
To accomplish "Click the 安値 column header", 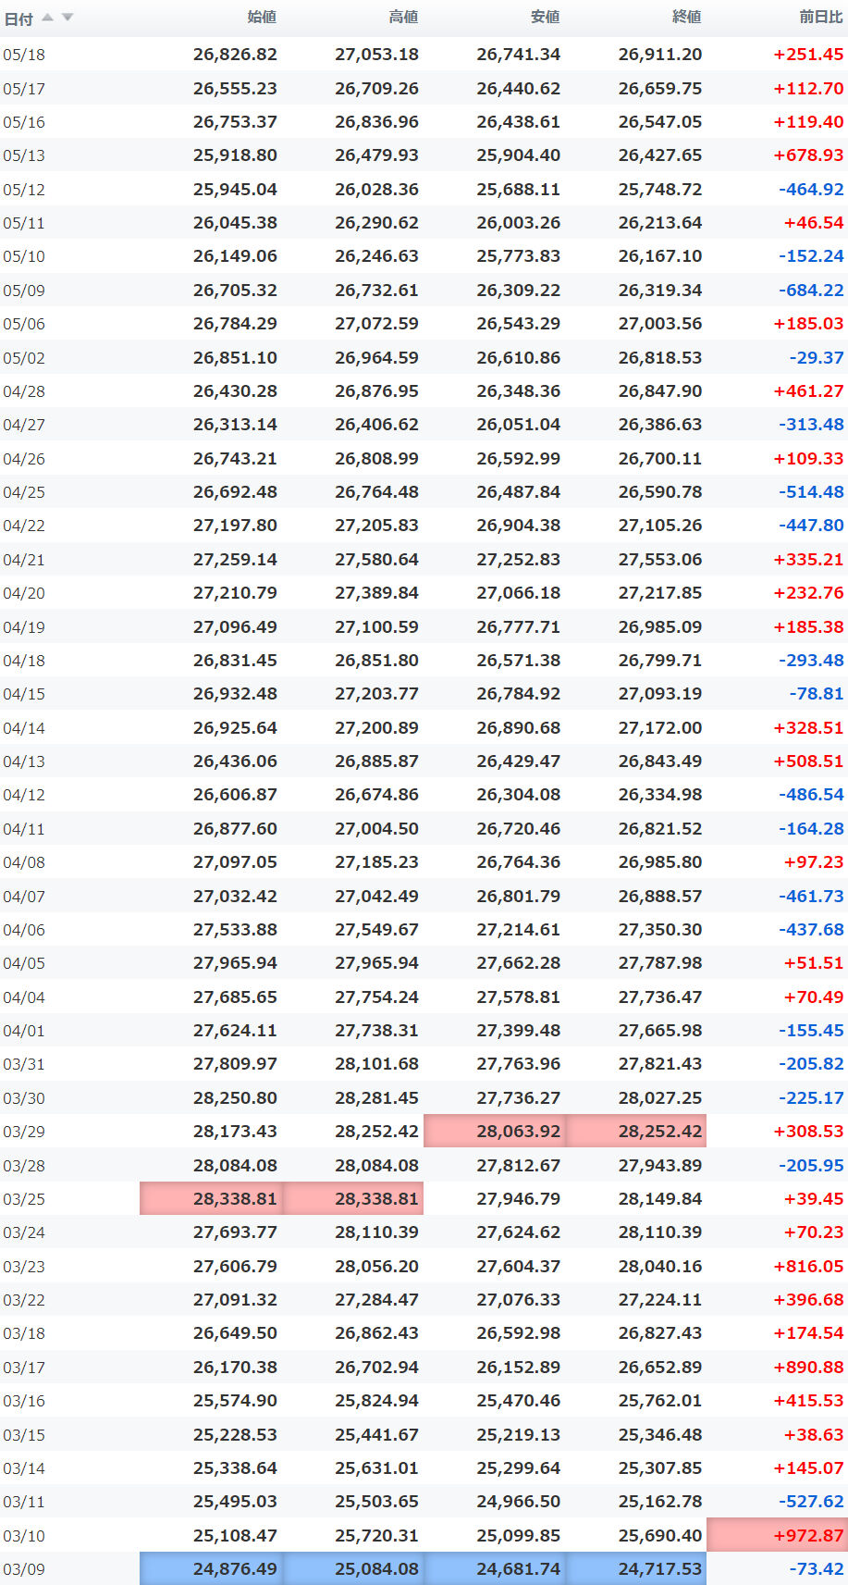I will pyautogui.click(x=545, y=17).
